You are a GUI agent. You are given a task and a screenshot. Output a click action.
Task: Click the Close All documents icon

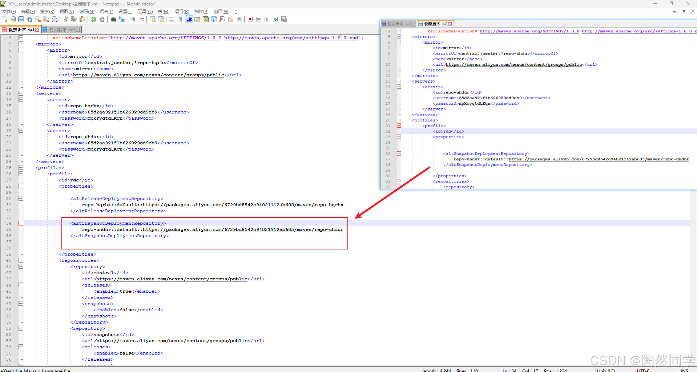tap(46, 19)
